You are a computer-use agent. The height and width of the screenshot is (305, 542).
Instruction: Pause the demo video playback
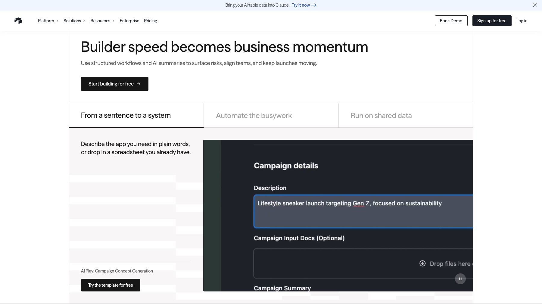coord(460,279)
